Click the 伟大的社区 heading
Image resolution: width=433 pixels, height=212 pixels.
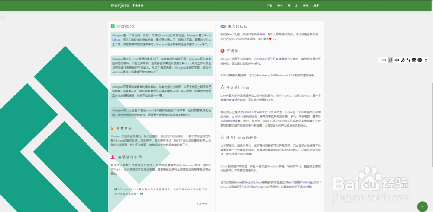(237, 26)
